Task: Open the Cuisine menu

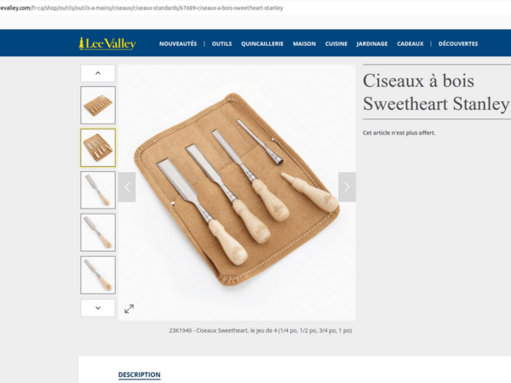Action: pyautogui.click(x=336, y=43)
